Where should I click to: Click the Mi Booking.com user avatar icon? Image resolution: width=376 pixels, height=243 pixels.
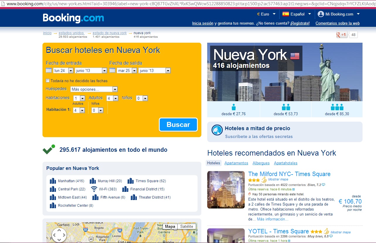(x=321, y=14)
